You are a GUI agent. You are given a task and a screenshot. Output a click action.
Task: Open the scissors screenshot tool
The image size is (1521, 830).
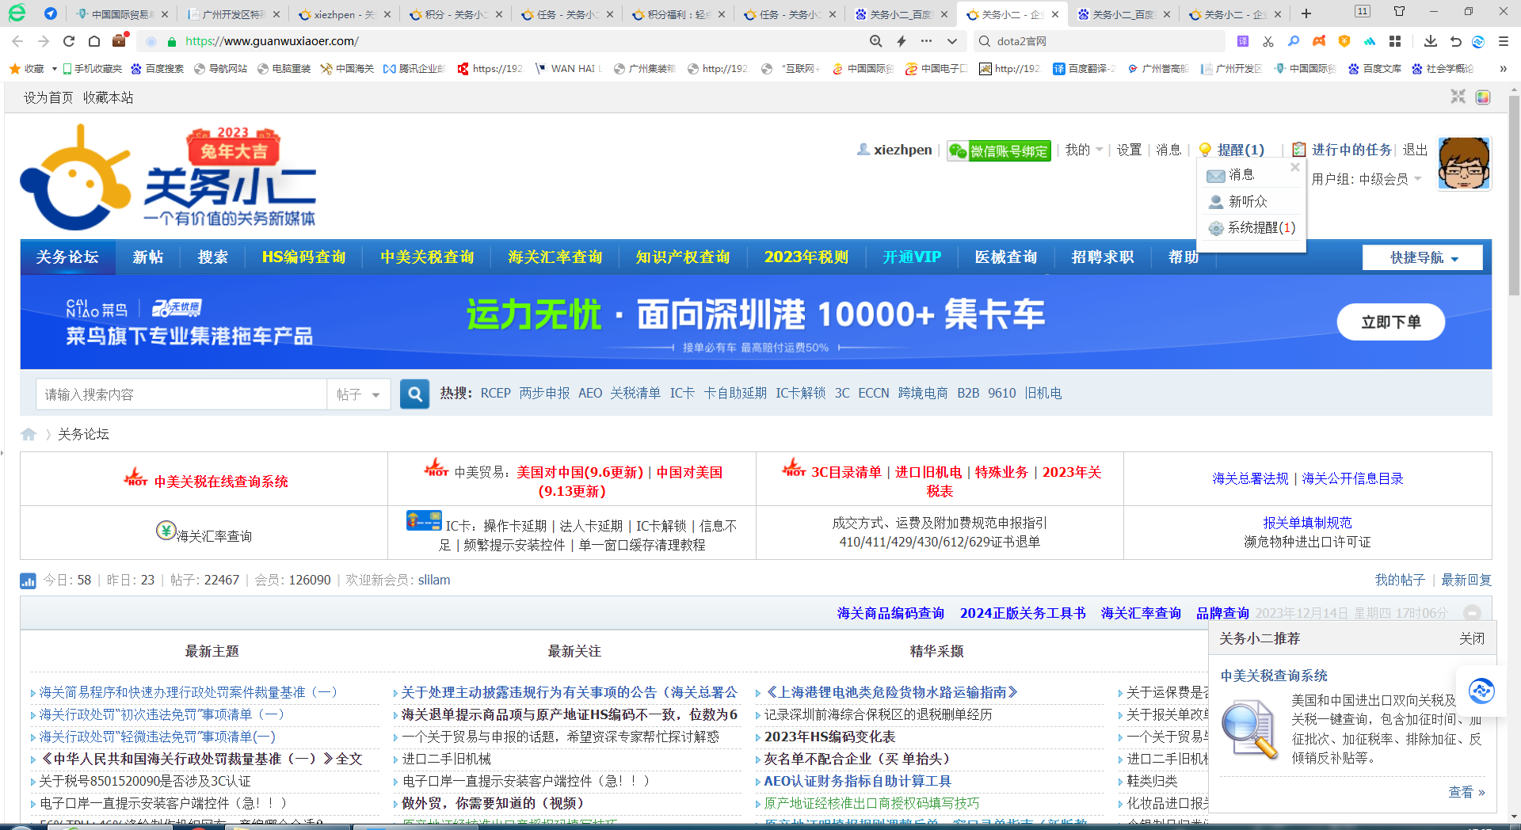(x=1268, y=41)
